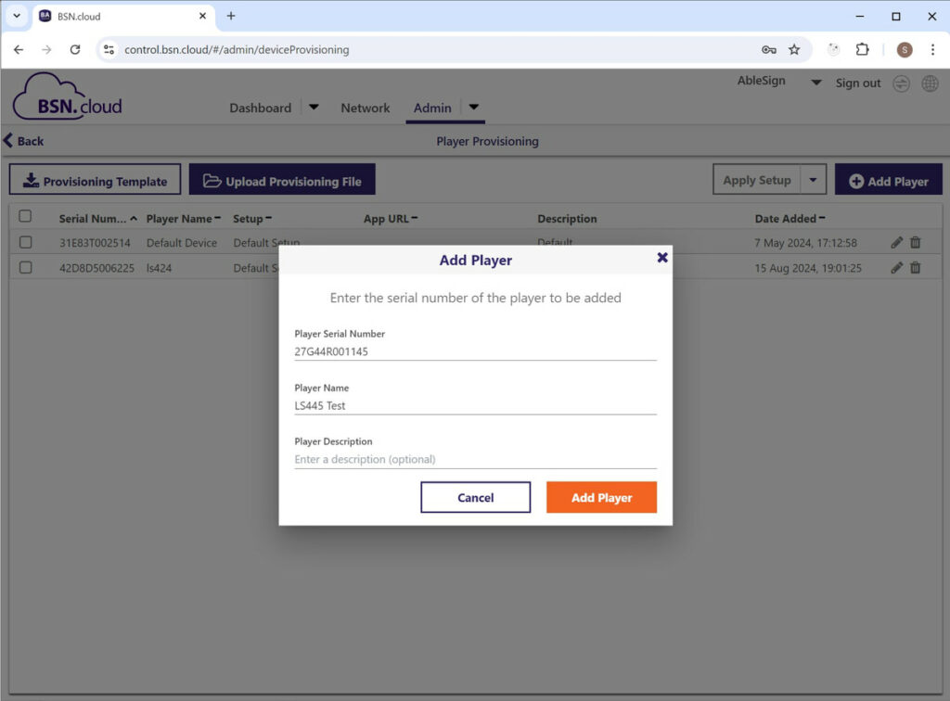The image size is (950, 701).
Task: Click the transfer/switch icon beside Sign out
Action: [x=900, y=83]
